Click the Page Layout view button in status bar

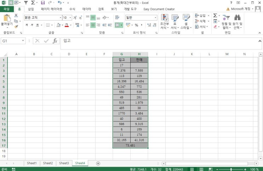tap(201, 169)
